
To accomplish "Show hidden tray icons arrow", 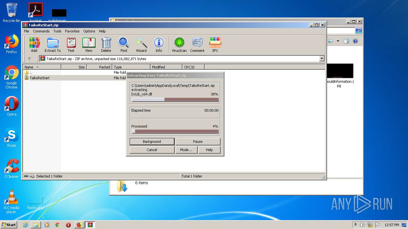I will coord(355,225).
